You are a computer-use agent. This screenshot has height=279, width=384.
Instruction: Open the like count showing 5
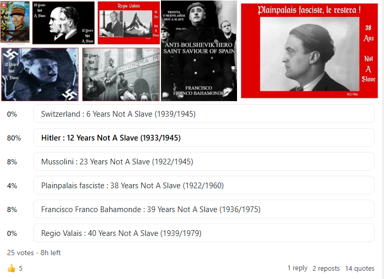[x=21, y=269]
